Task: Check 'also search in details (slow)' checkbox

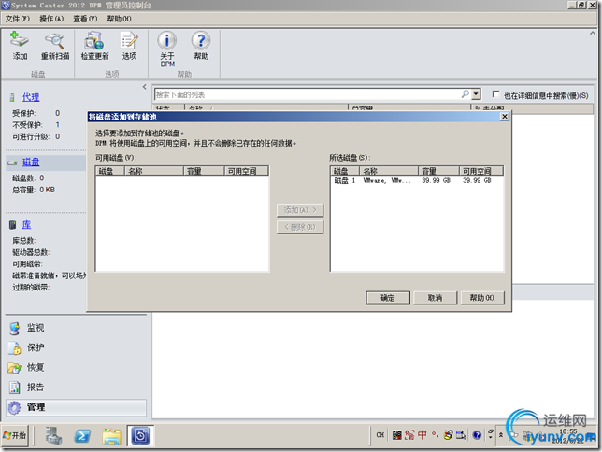Action: click(x=495, y=94)
